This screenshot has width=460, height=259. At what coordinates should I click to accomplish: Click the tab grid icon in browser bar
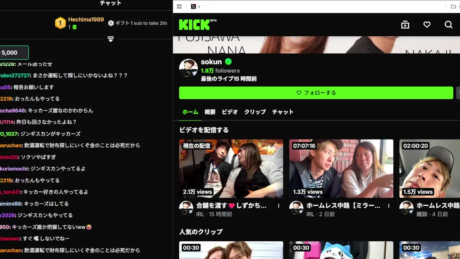tap(179, 6)
